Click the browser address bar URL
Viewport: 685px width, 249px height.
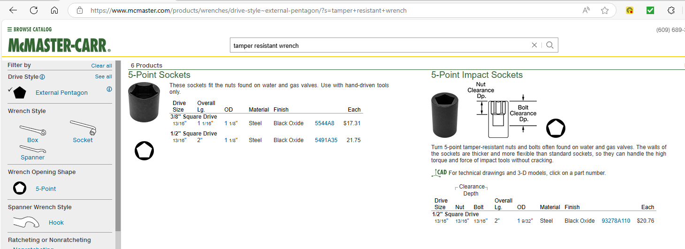tap(248, 10)
